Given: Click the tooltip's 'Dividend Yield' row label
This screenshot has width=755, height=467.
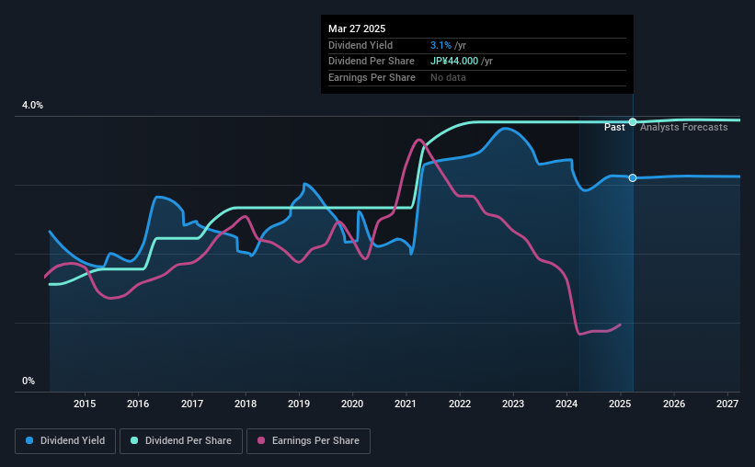Looking at the screenshot, I should point(360,45).
